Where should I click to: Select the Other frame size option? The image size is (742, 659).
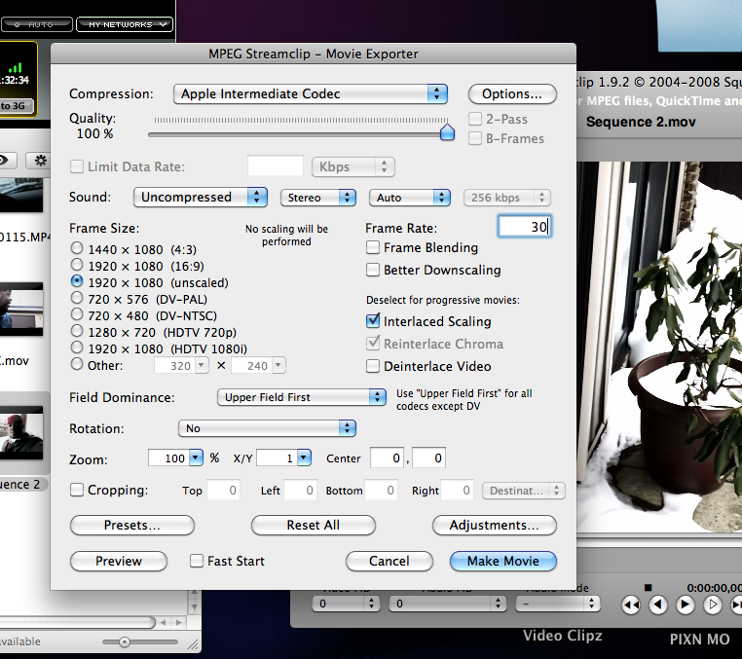tap(77, 364)
